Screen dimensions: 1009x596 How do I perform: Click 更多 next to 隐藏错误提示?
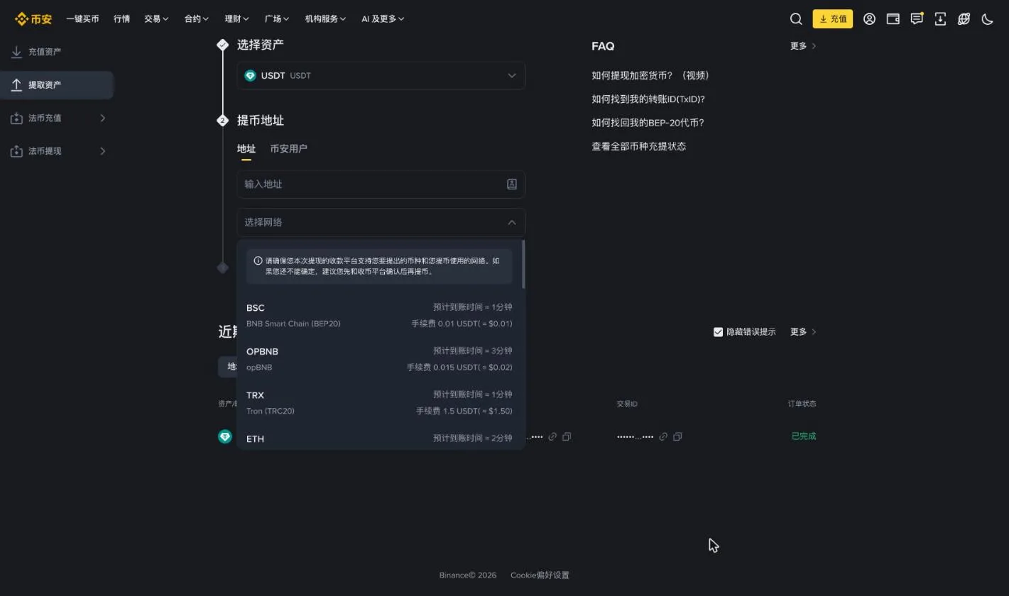(803, 332)
